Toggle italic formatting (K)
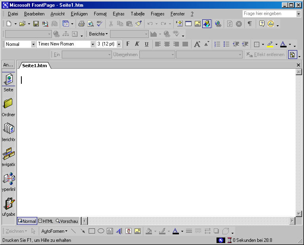The image size is (304, 245). 137,44
